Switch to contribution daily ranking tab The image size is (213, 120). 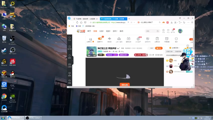tap(169, 52)
